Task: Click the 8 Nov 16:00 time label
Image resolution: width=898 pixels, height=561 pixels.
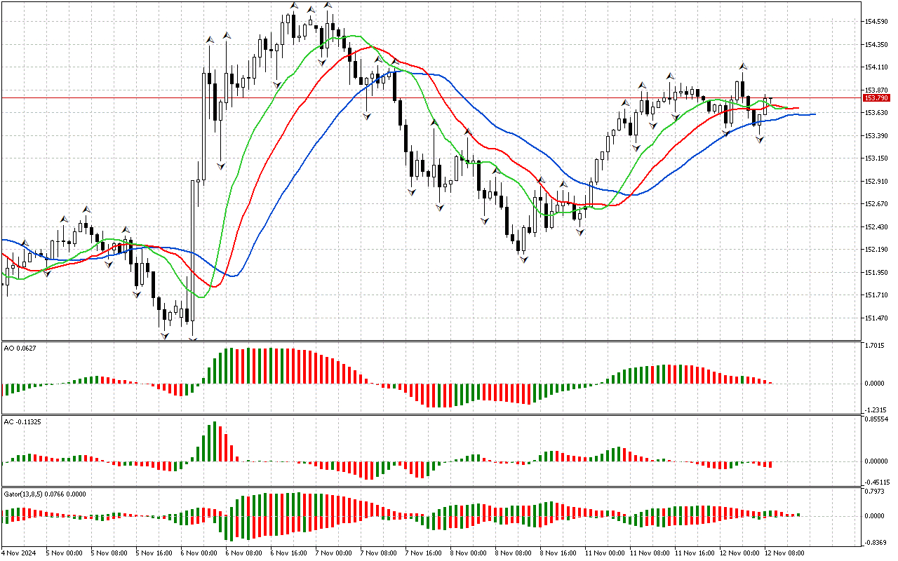Action: tap(560, 553)
